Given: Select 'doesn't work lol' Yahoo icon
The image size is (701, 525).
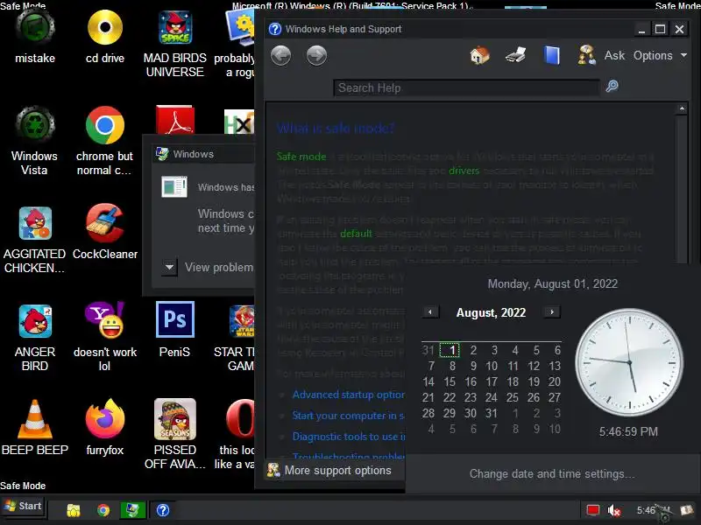Looking at the screenshot, I should pos(104,339).
